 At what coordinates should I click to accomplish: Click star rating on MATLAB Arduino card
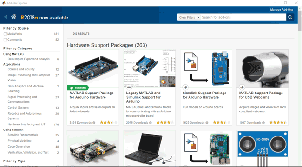109,122
